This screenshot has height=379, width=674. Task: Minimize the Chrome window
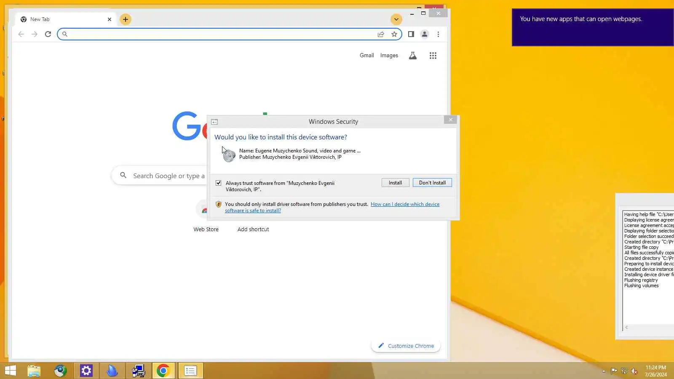(412, 13)
